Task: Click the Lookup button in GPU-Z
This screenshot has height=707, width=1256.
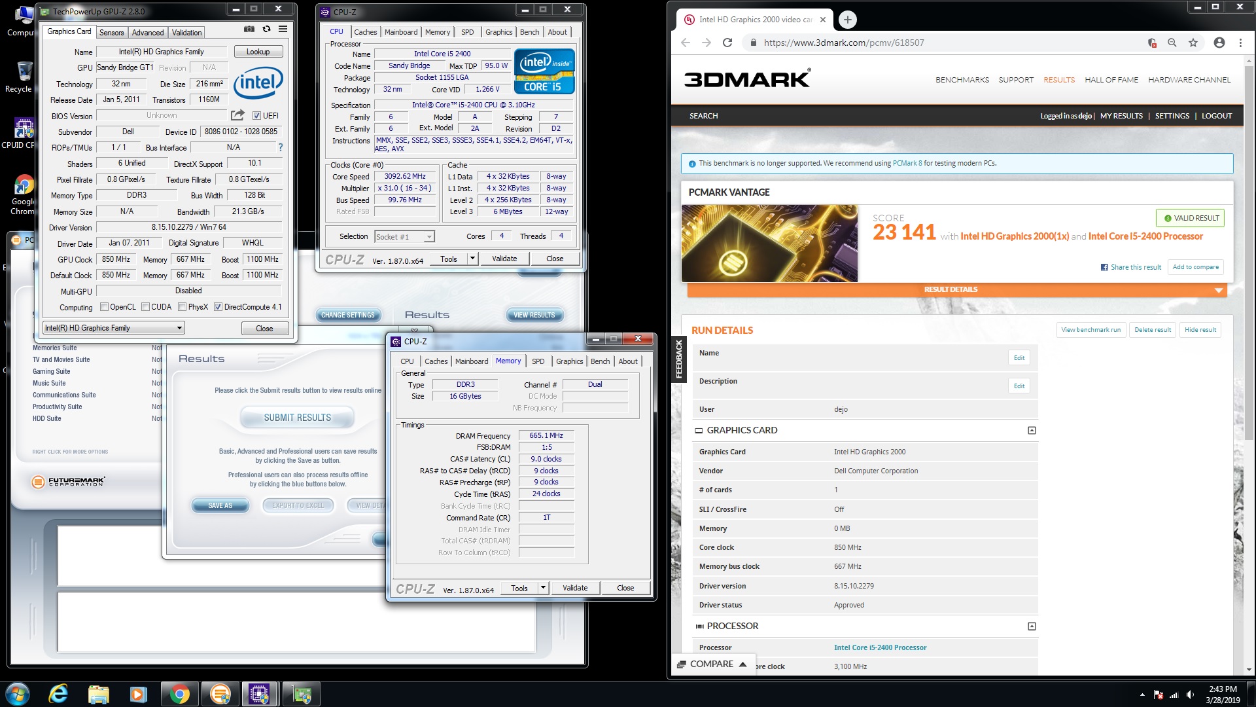Action: pos(258,52)
